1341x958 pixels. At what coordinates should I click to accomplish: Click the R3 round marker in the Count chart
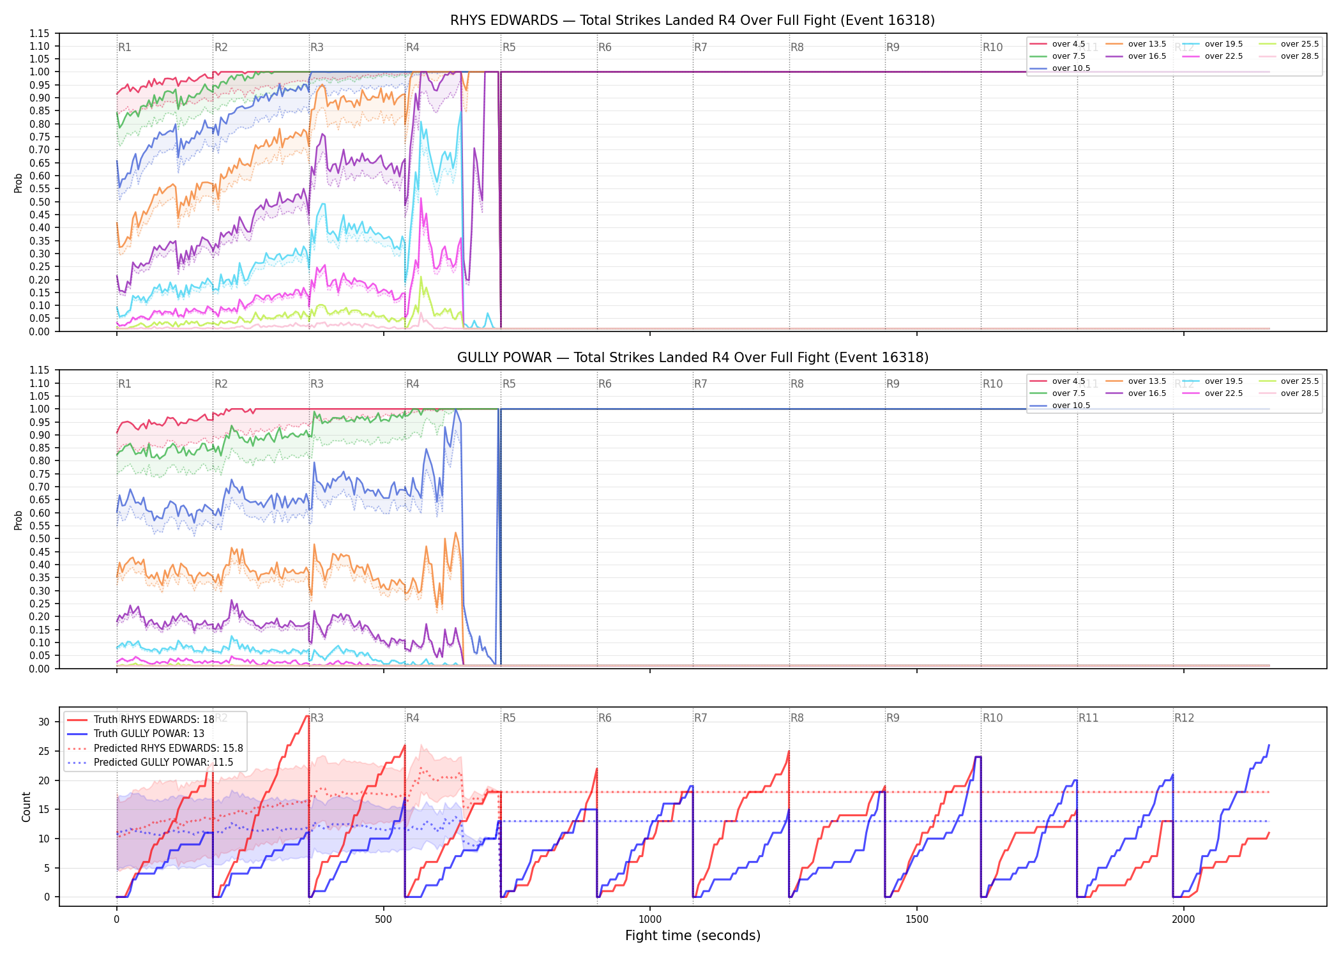317,718
